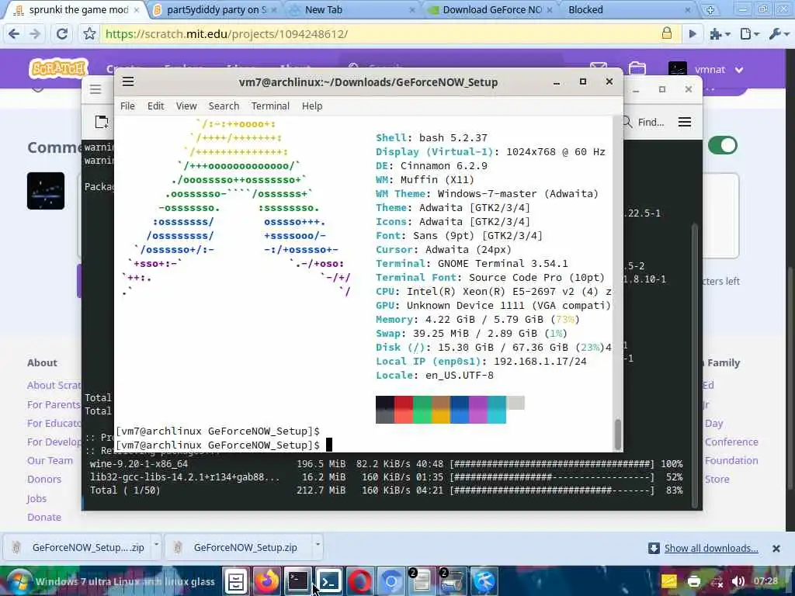Open the first GeForceNOW_Setup....zip download
Screen dimensions: 795x596
click(x=78, y=547)
